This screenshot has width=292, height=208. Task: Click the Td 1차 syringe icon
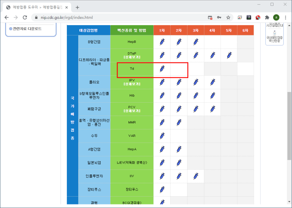(162, 68)
